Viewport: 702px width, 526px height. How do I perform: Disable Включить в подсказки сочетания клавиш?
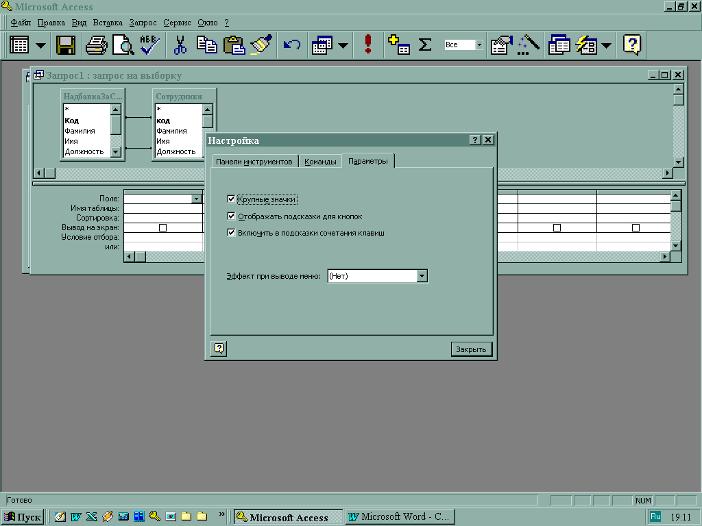[x=231, y=233]
